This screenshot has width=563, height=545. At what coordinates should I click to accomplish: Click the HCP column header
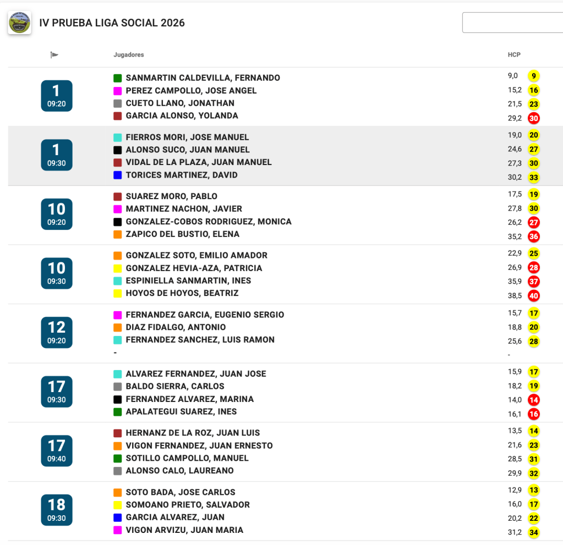(x=514, y=55)
